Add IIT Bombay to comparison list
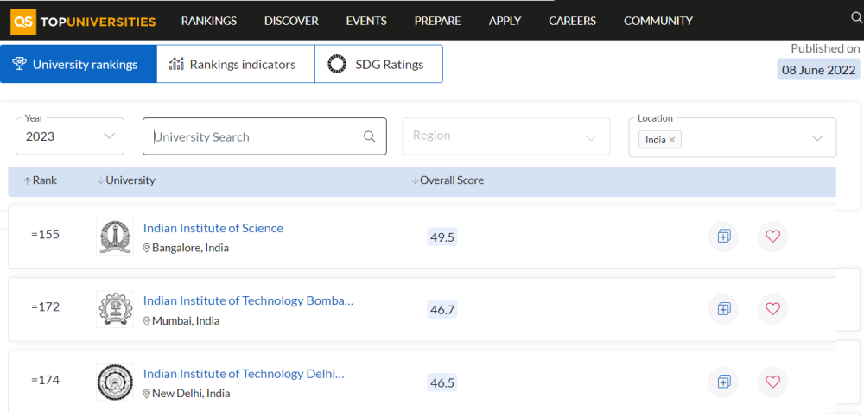The width and height of the screenshot is (864, 417). [723, 309]
